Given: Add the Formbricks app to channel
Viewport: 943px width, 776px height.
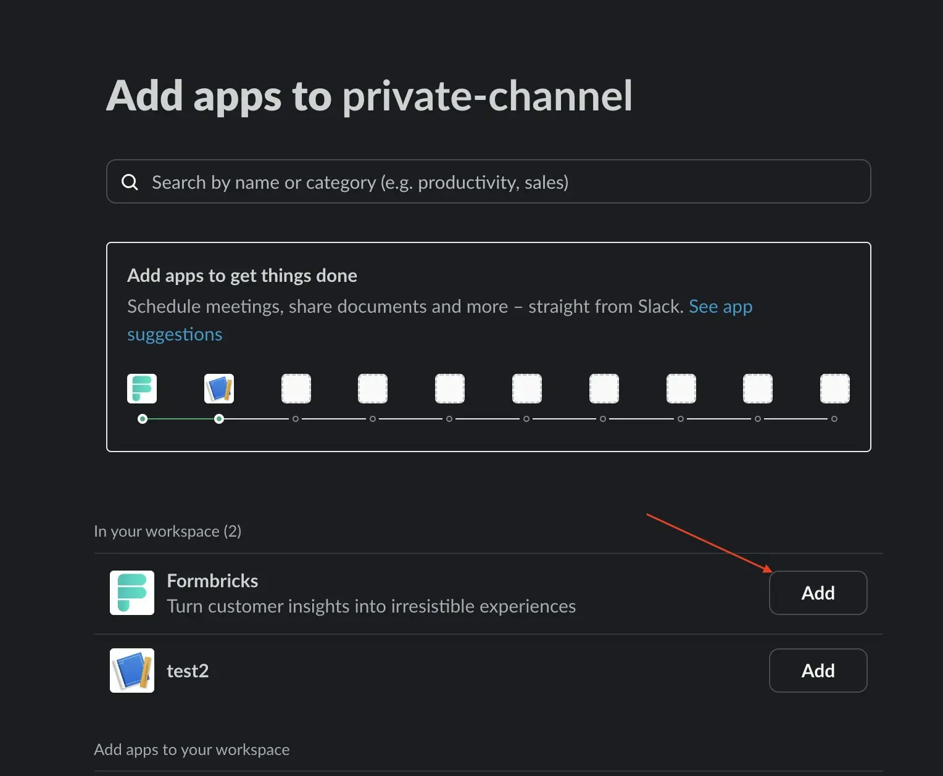Looking at the screenshot, I should click(x=818, y=593).
